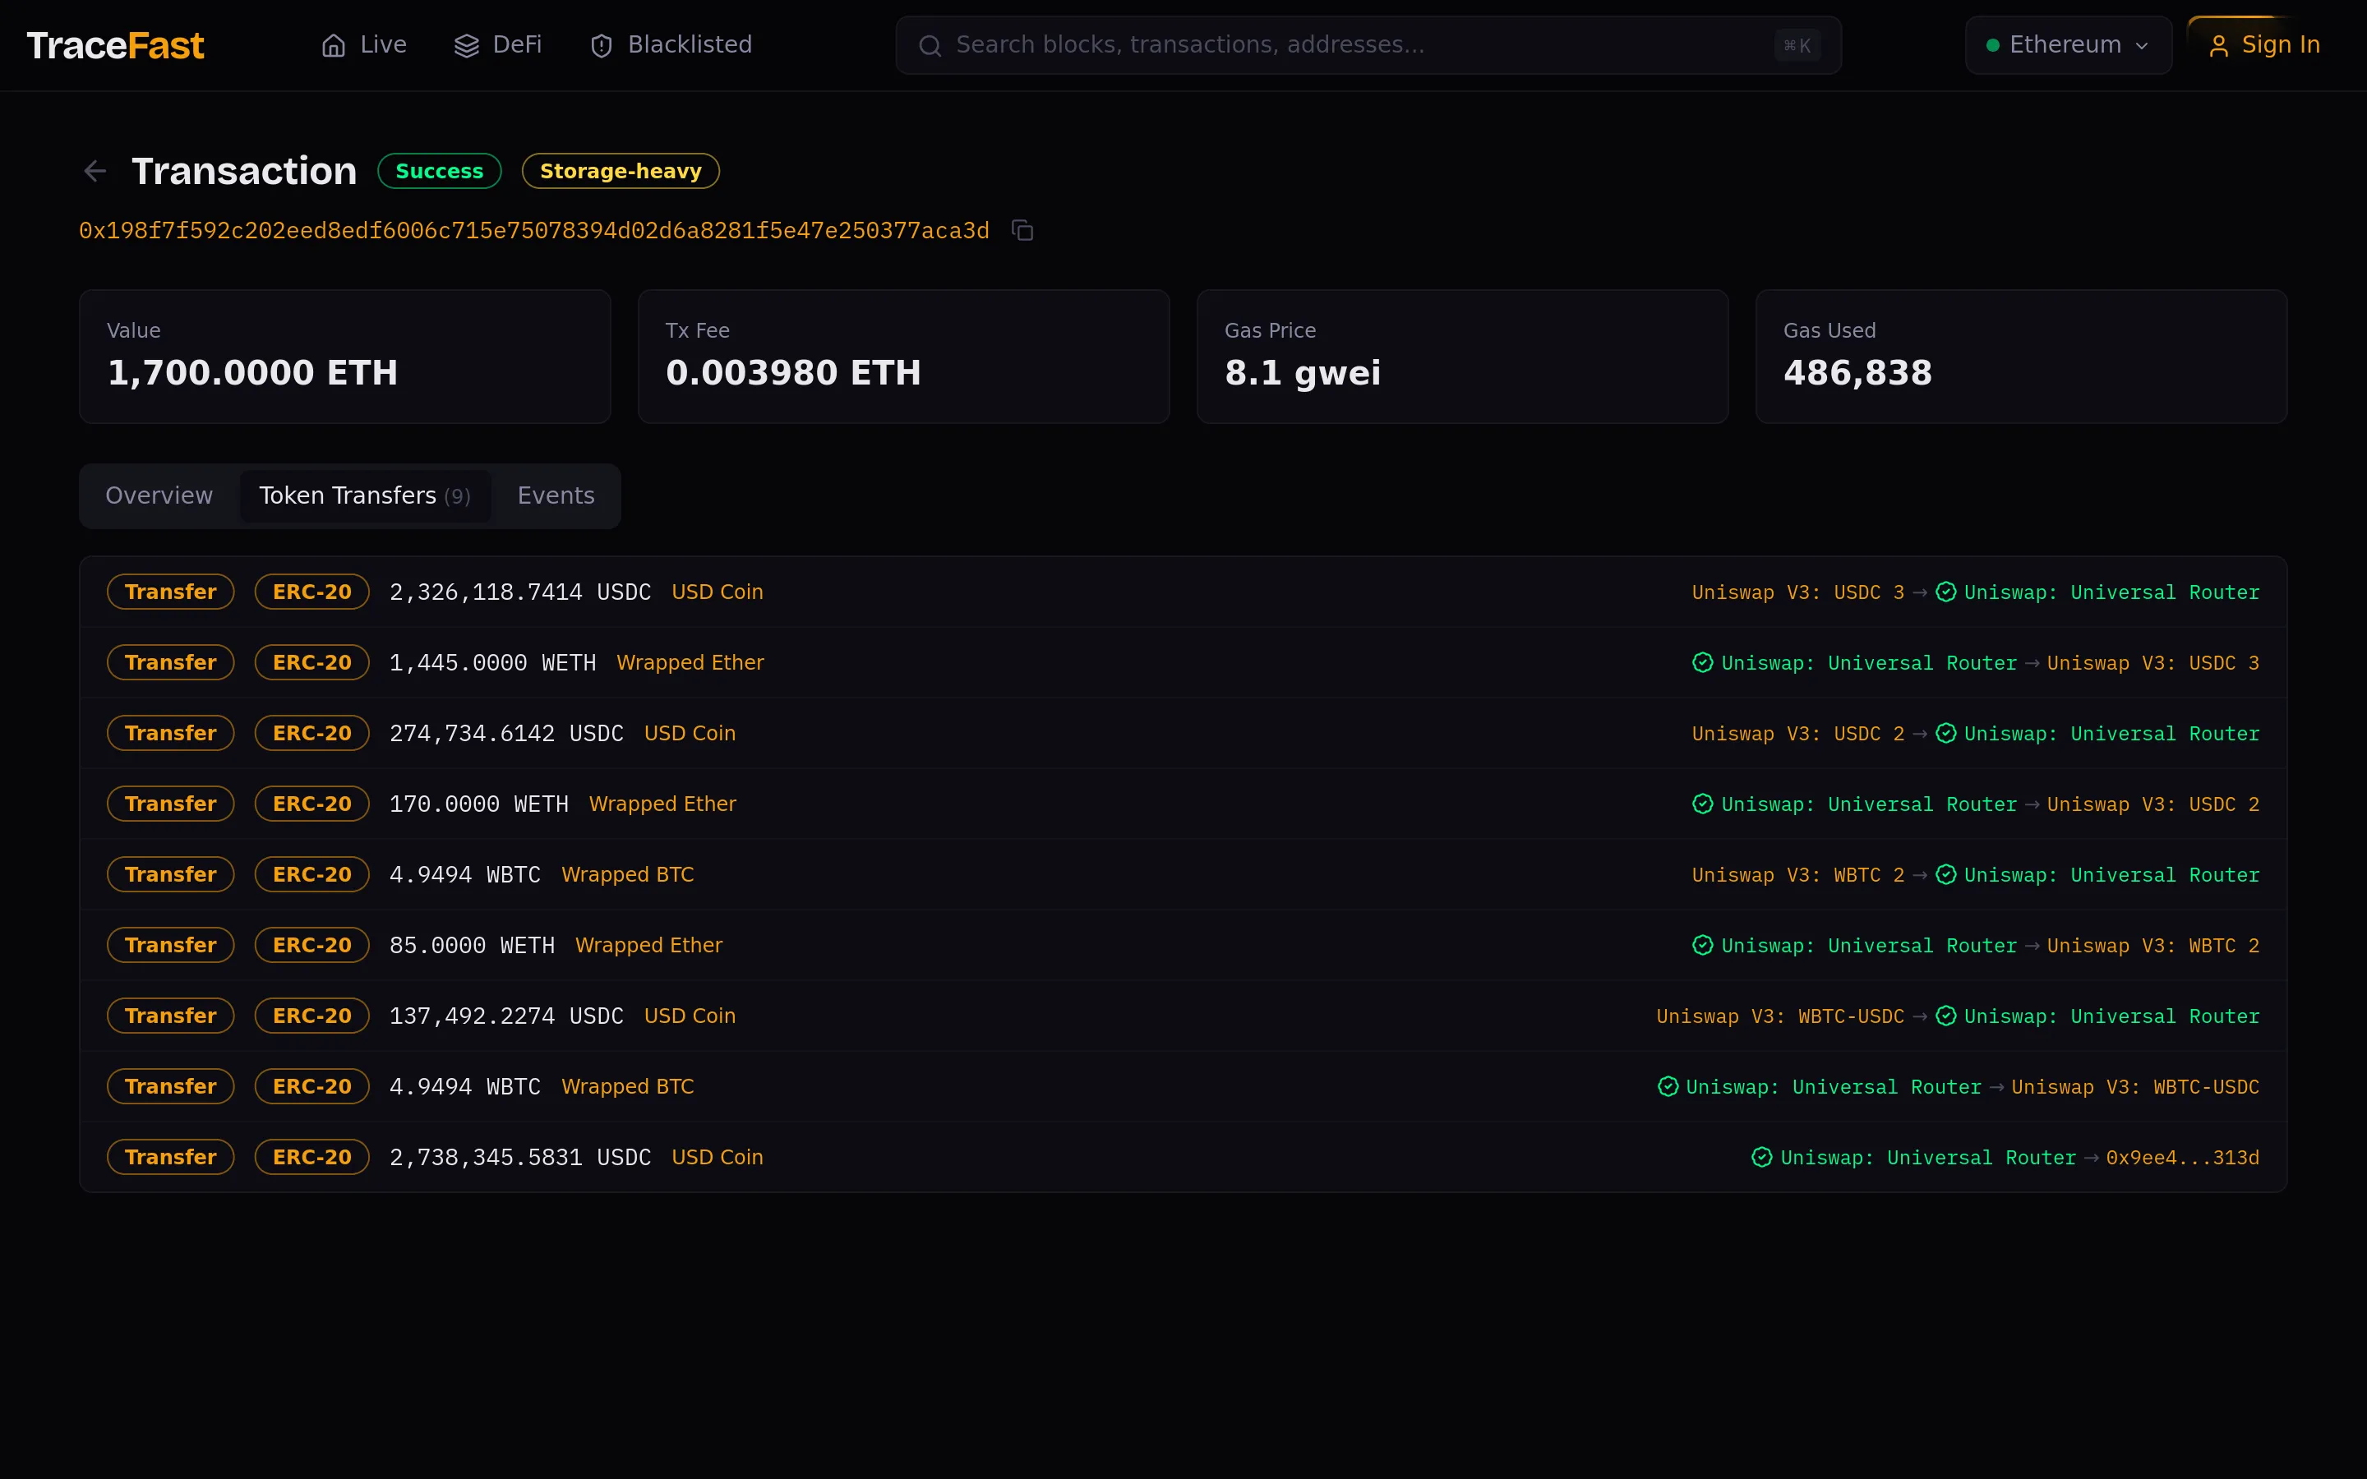Click ERC-20 badge in 1,445.0000 WETH row
This screenshot has height=1479, width=2367.
312,662
